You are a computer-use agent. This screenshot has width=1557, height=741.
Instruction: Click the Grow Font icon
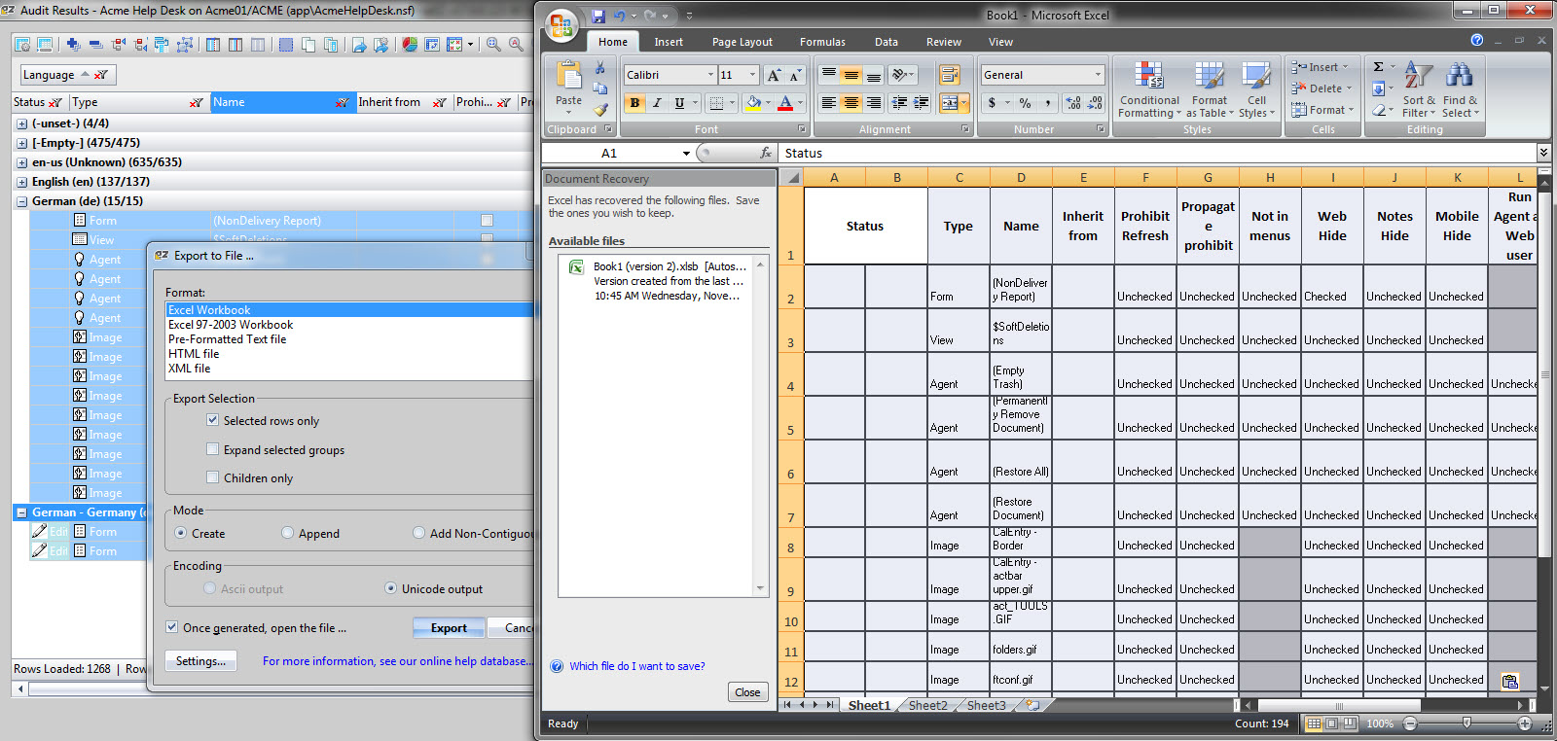click(774, 75)
